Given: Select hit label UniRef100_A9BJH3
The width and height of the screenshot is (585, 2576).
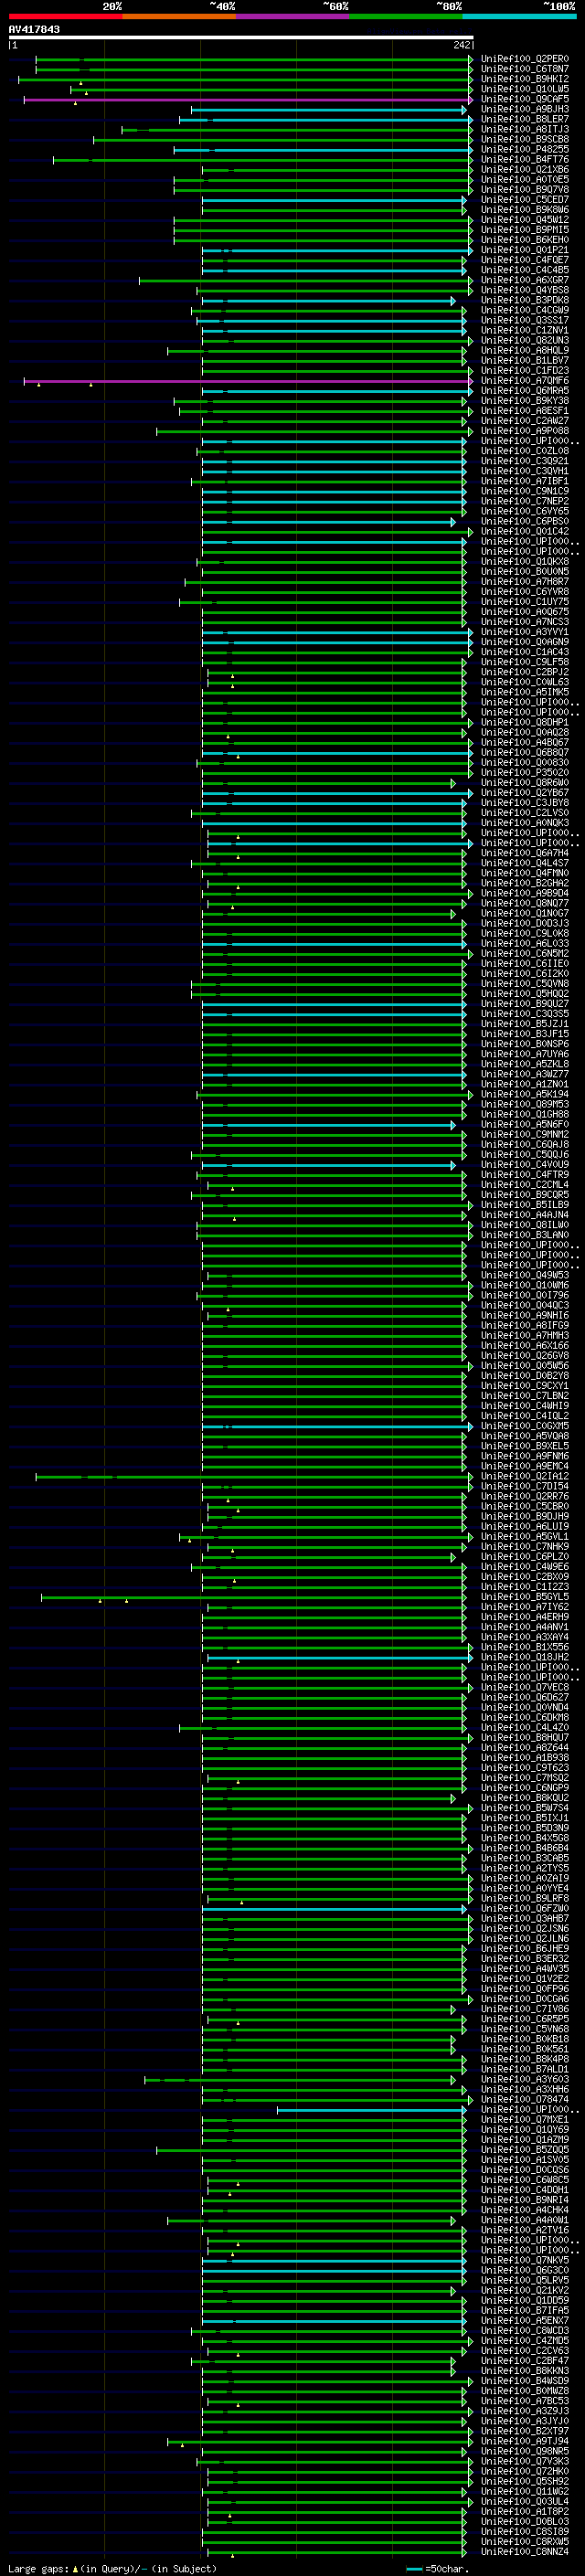Looking at the screenshot, I should tap(524, 109).
